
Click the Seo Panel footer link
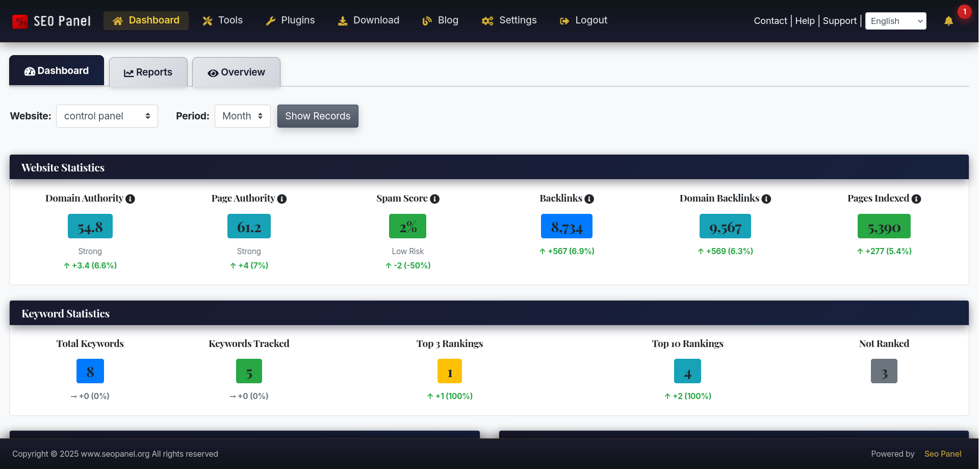click(943, 454)
